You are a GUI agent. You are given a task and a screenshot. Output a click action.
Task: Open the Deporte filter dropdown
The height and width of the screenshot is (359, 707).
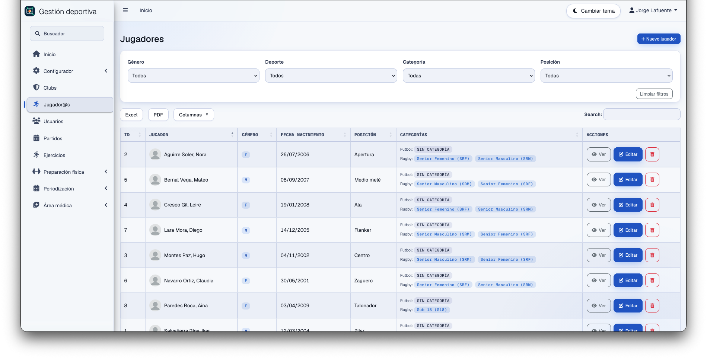331,76
